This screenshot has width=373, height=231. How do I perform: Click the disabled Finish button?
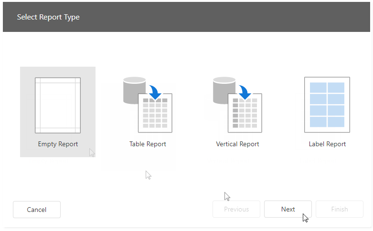point(339,209)
